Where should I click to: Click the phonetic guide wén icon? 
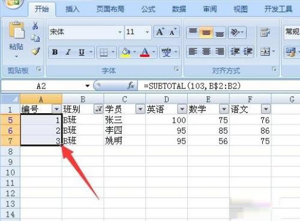(x=166, y=52)
